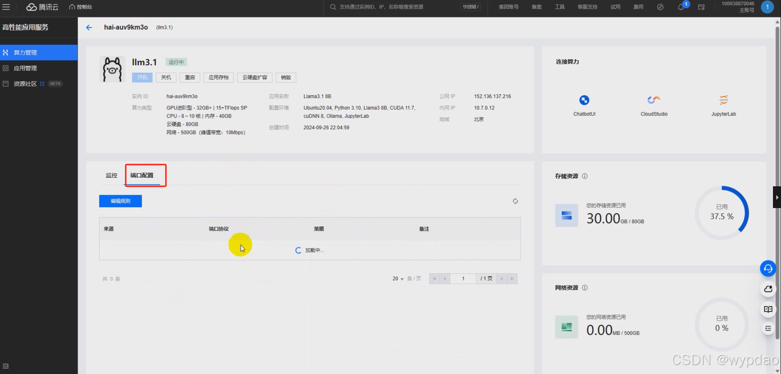Click the 编辑规则 button
Screen dimensions: 781x374
click(x=121, y=201)
